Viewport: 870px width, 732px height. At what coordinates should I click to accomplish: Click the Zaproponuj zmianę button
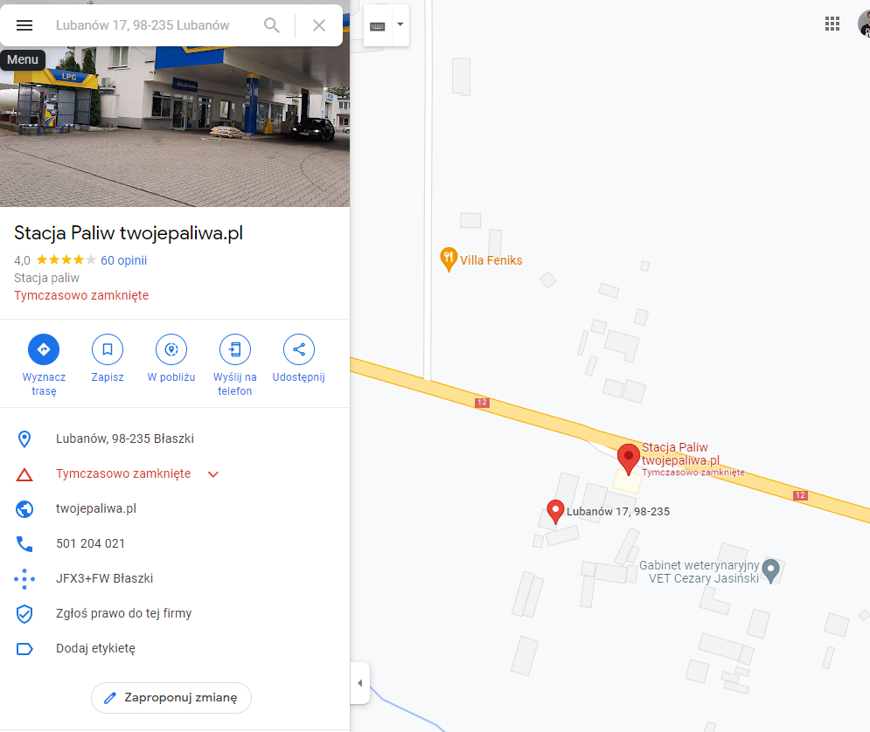[x=171, y=698]
